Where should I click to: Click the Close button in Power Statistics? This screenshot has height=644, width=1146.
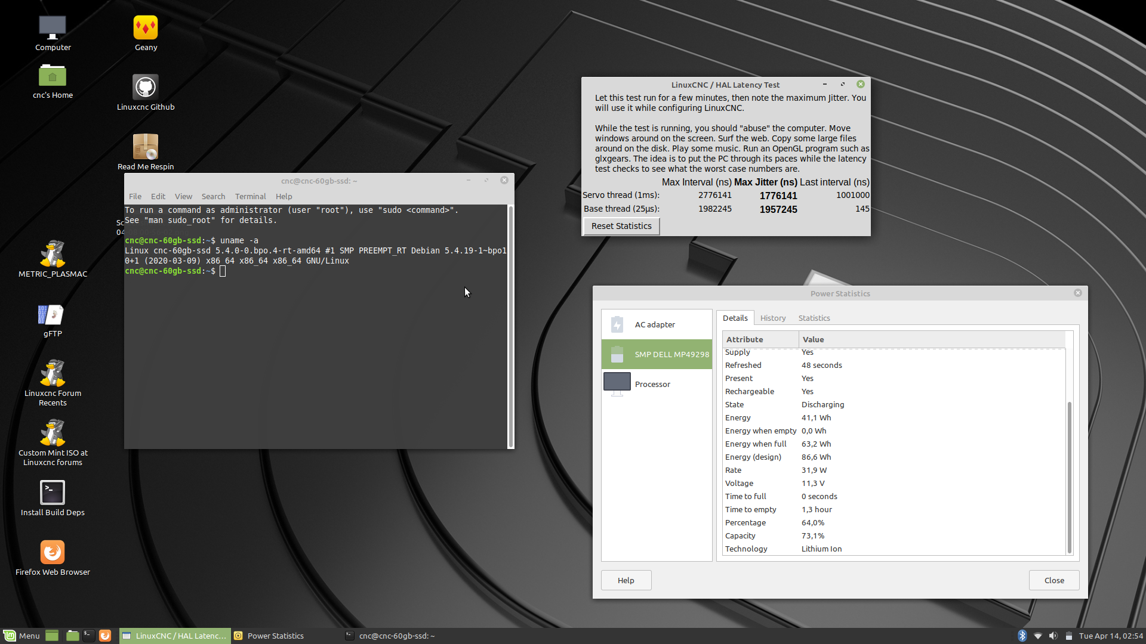1054,580
